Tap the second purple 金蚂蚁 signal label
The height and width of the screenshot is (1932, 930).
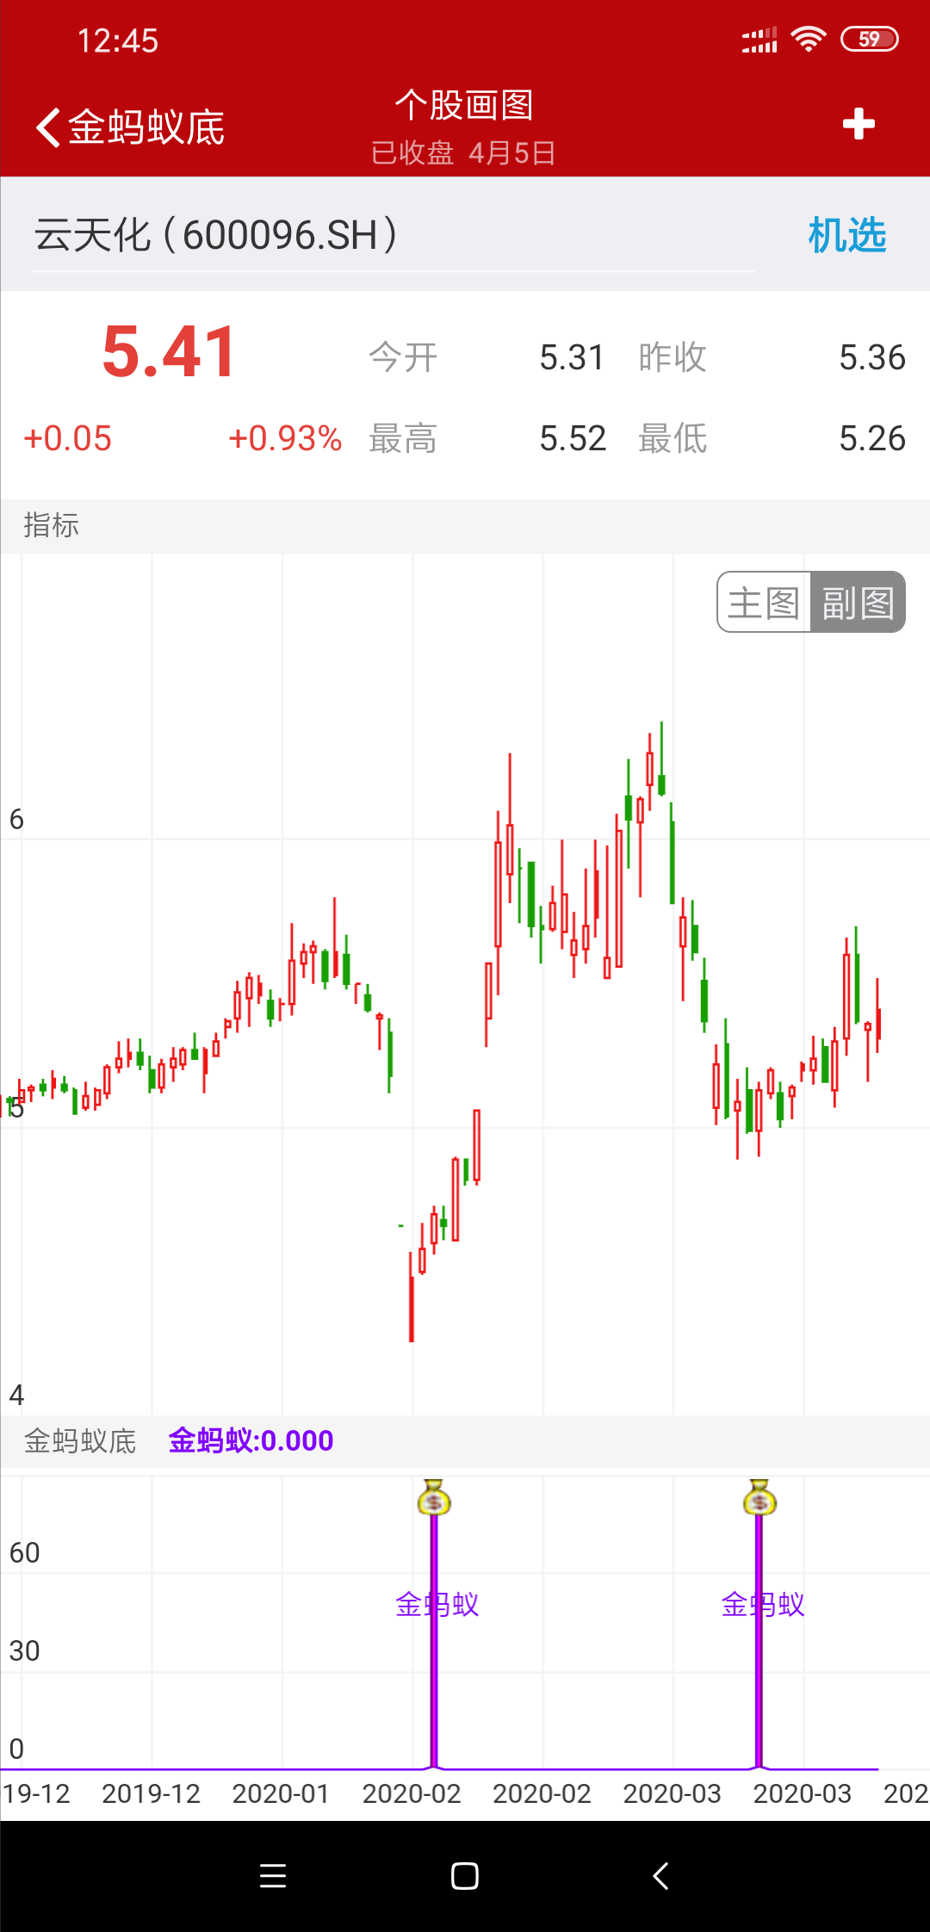(763, 1605)
